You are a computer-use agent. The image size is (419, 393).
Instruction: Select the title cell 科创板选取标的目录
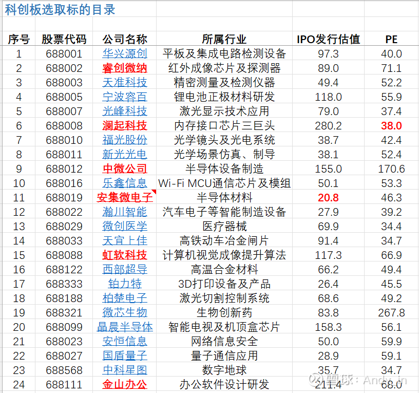60,10
